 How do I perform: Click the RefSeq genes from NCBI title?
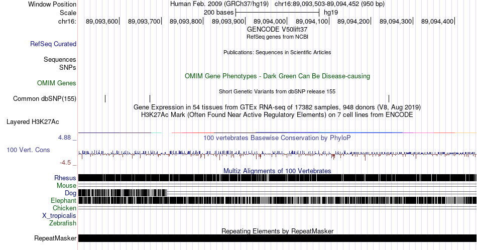[x=278, y=37]
